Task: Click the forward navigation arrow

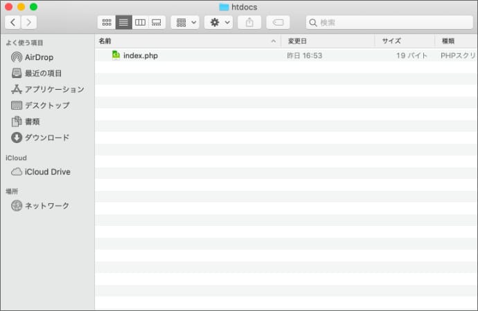Action: 29,22
